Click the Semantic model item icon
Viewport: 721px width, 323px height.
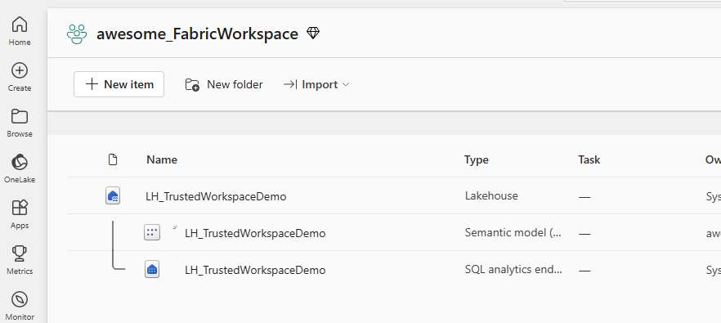[x=152, y=233]
